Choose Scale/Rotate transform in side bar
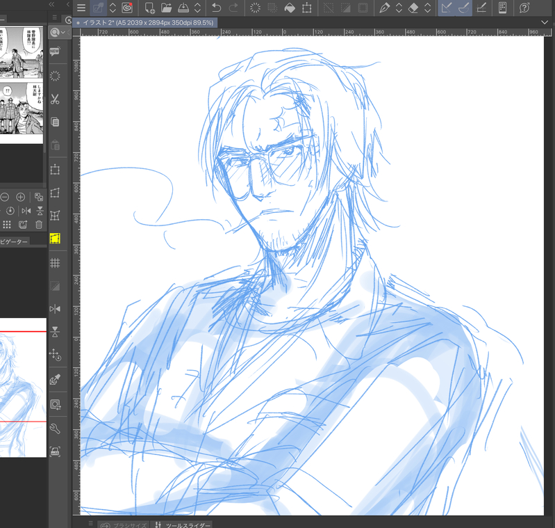This screenshot has height=528, width=555. tap(55, 170)
